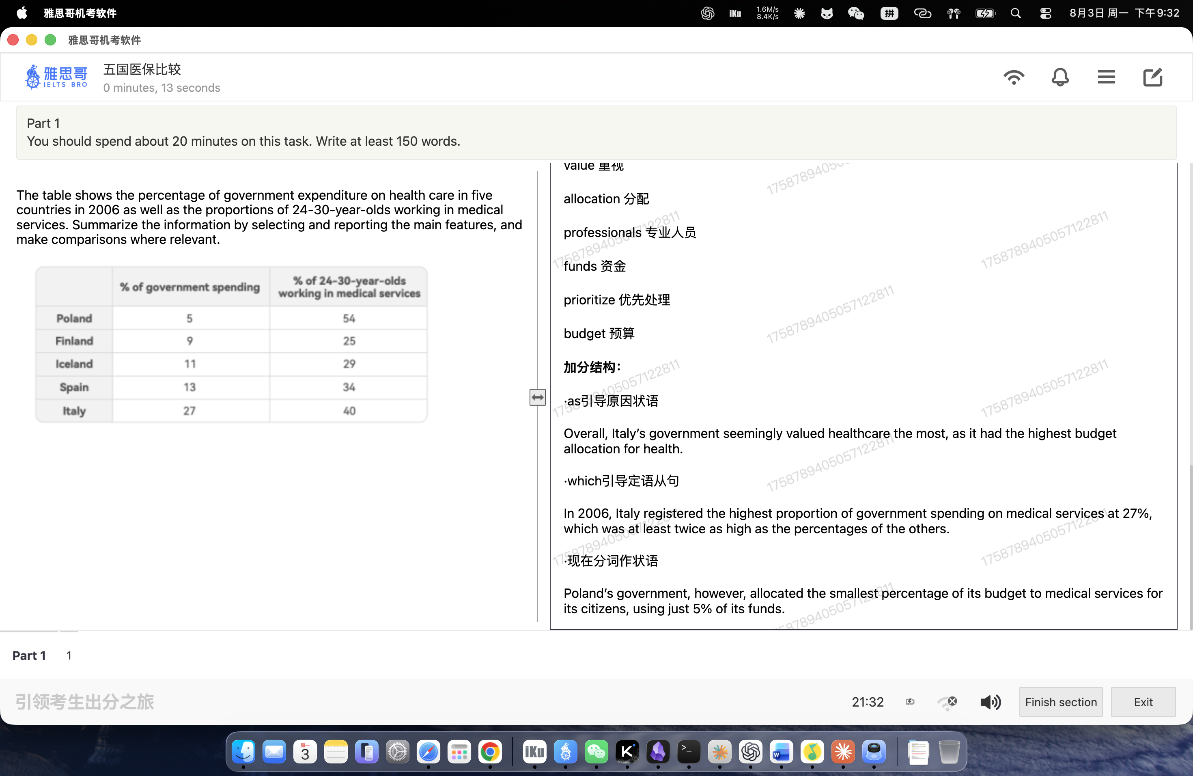Click the date and time in menu bar

point(1124,13)
